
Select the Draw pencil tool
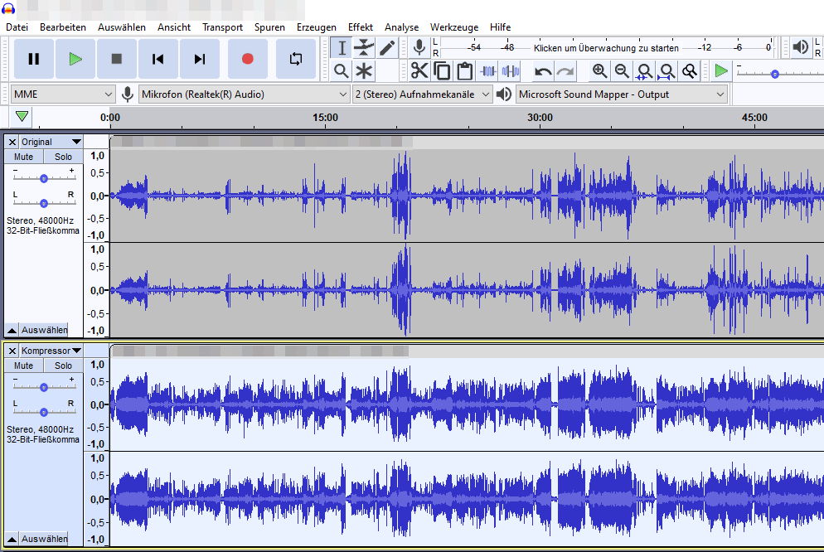point(387,48)
